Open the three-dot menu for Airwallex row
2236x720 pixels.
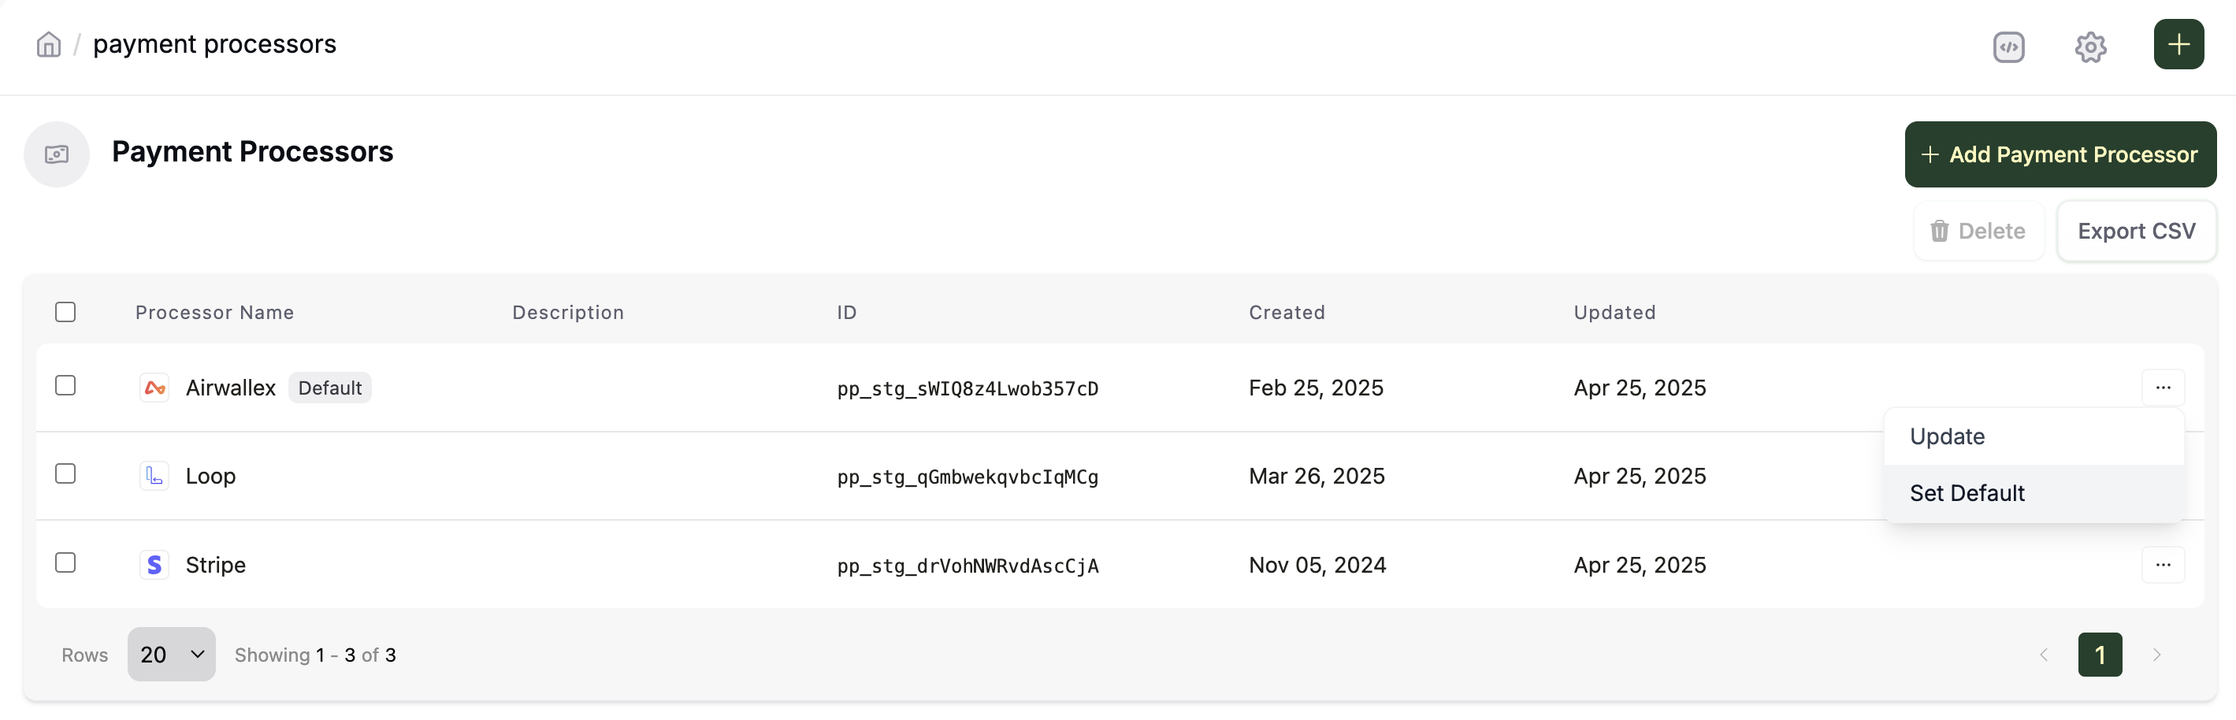(2162, 388)
